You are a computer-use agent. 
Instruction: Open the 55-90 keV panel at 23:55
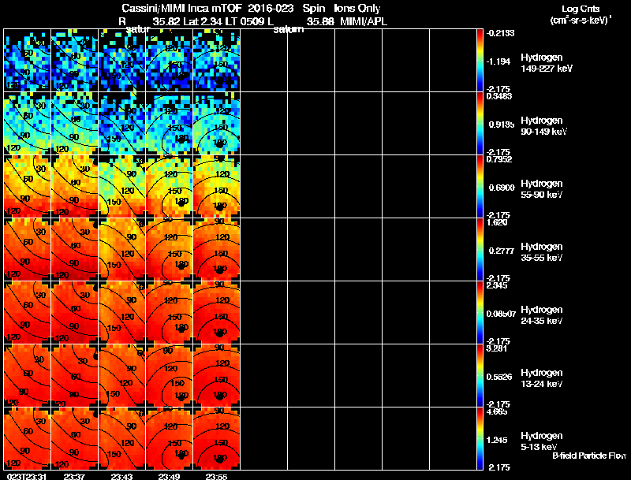tap(216, 187)
